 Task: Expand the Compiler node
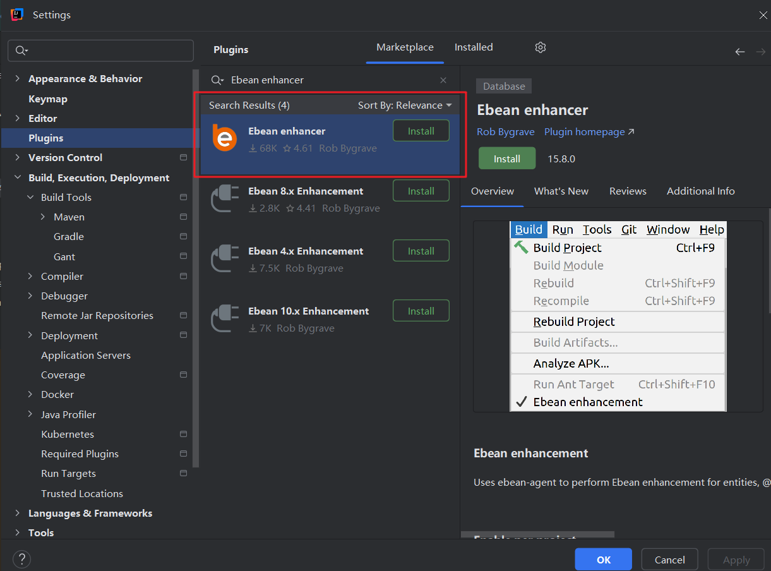click(30, 276)
